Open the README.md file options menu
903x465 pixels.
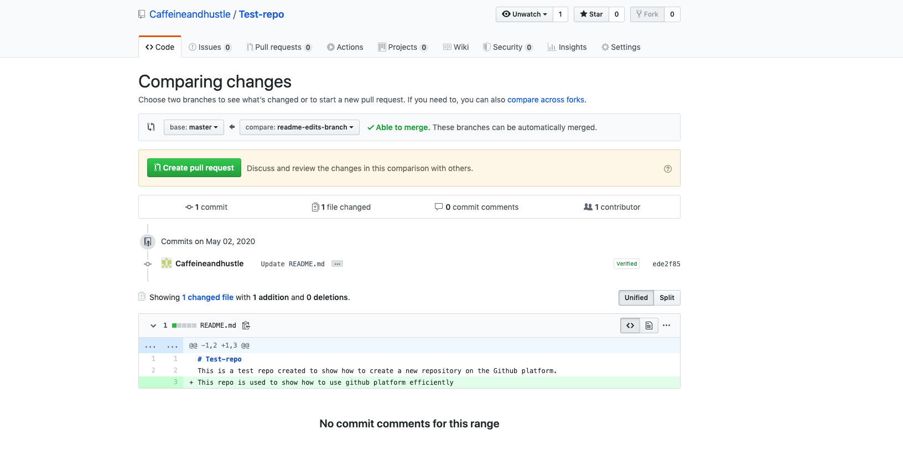coord(667,325)
